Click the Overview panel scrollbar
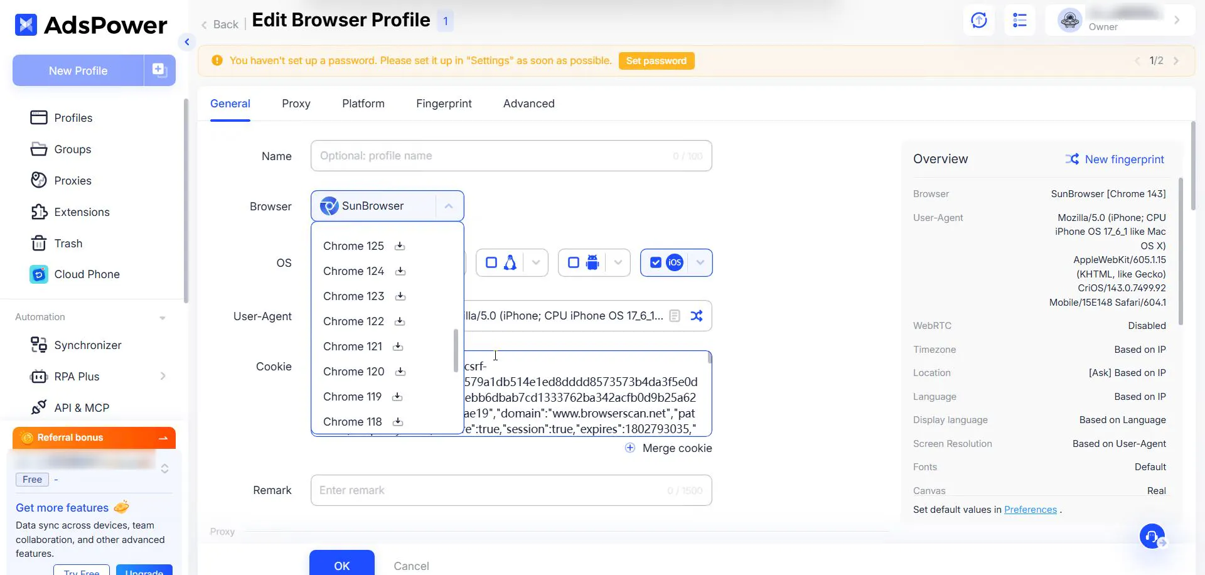The height and width of the screenshot is (575, 1205). tap(1181, 251)
